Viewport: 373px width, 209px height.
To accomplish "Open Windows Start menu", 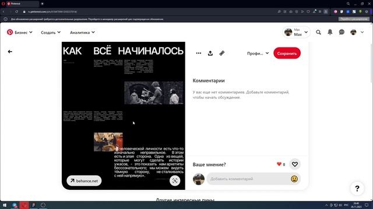I will point(5,205).
